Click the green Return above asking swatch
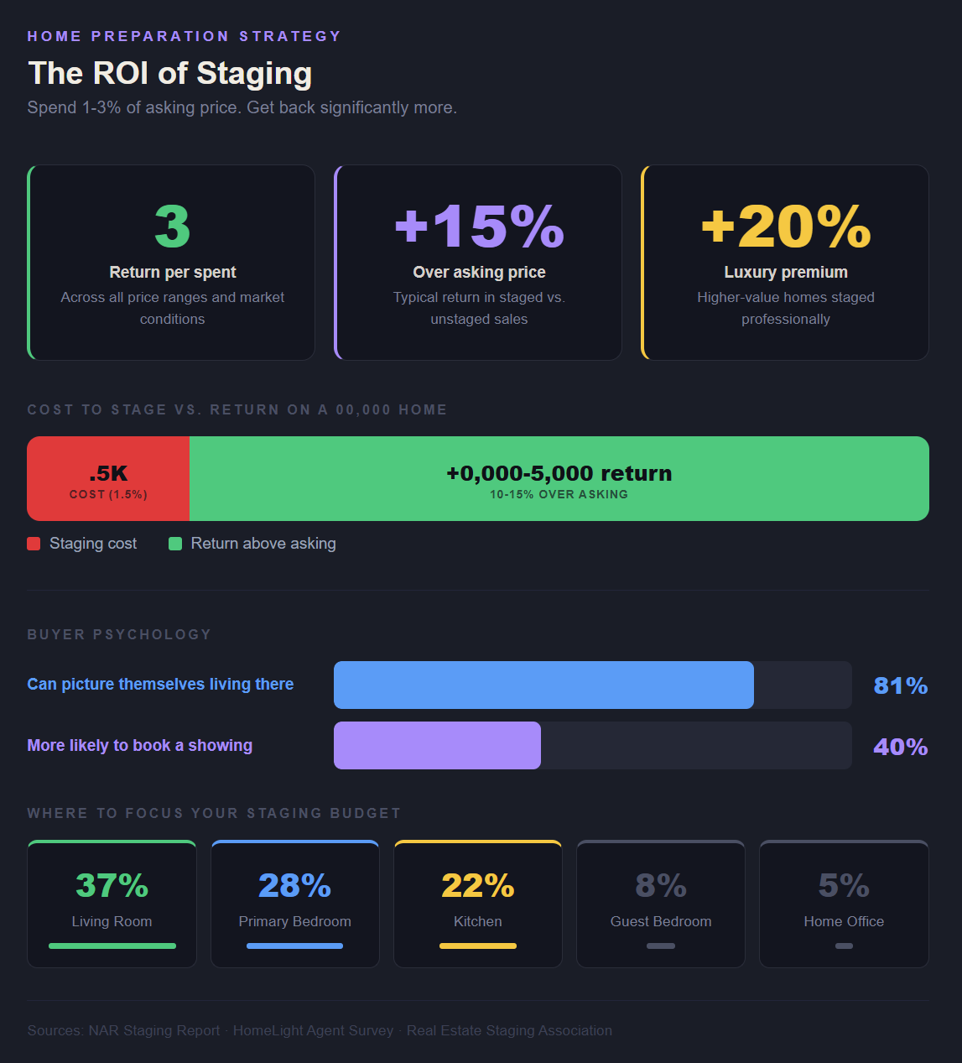962x1063 pixels. click(175, 544)
